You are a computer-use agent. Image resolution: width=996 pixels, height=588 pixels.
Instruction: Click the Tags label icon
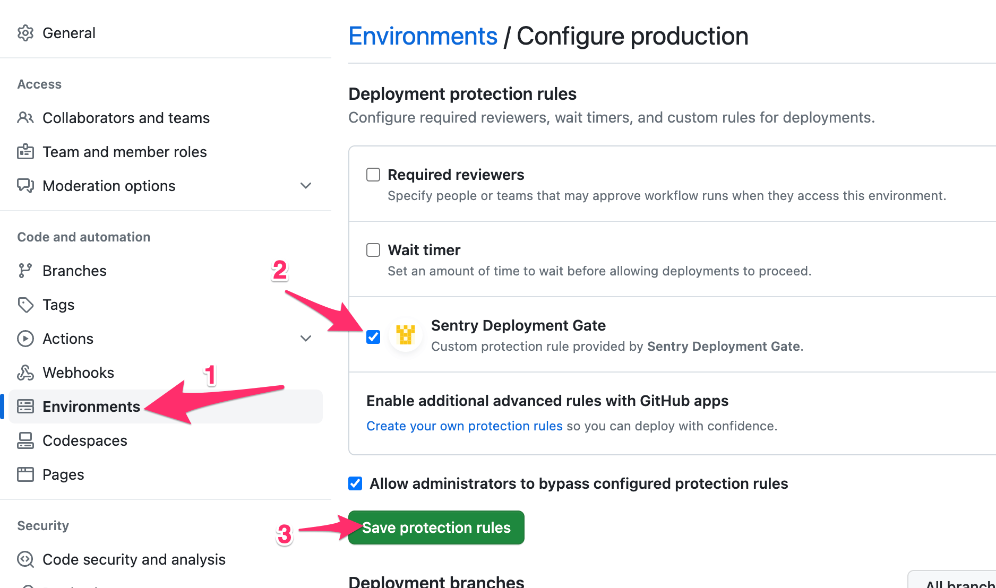coord(25,305)
